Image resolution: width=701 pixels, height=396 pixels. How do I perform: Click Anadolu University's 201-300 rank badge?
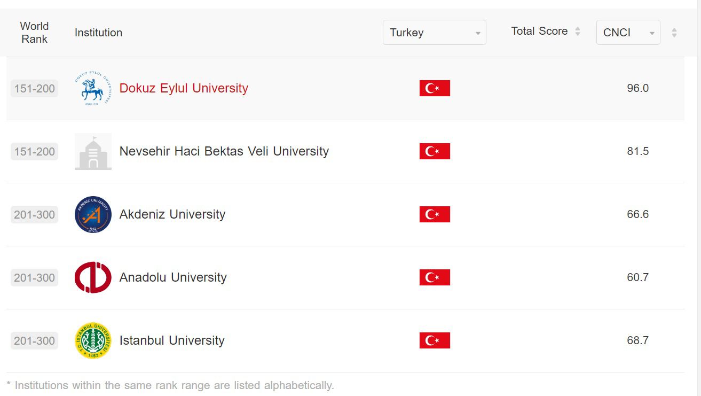(x=35, y=278)
